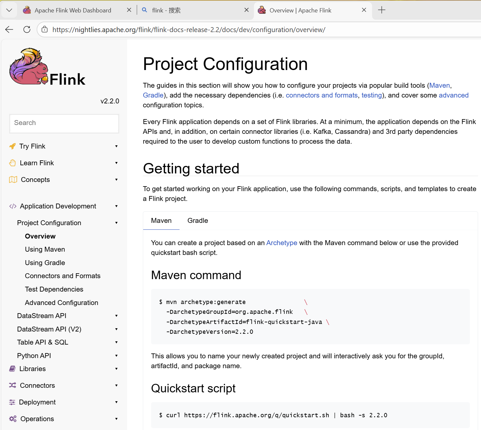Viewport: 481px width, 430px height.
Task: Follow the connectors and formats link
Action: point(321,95)
